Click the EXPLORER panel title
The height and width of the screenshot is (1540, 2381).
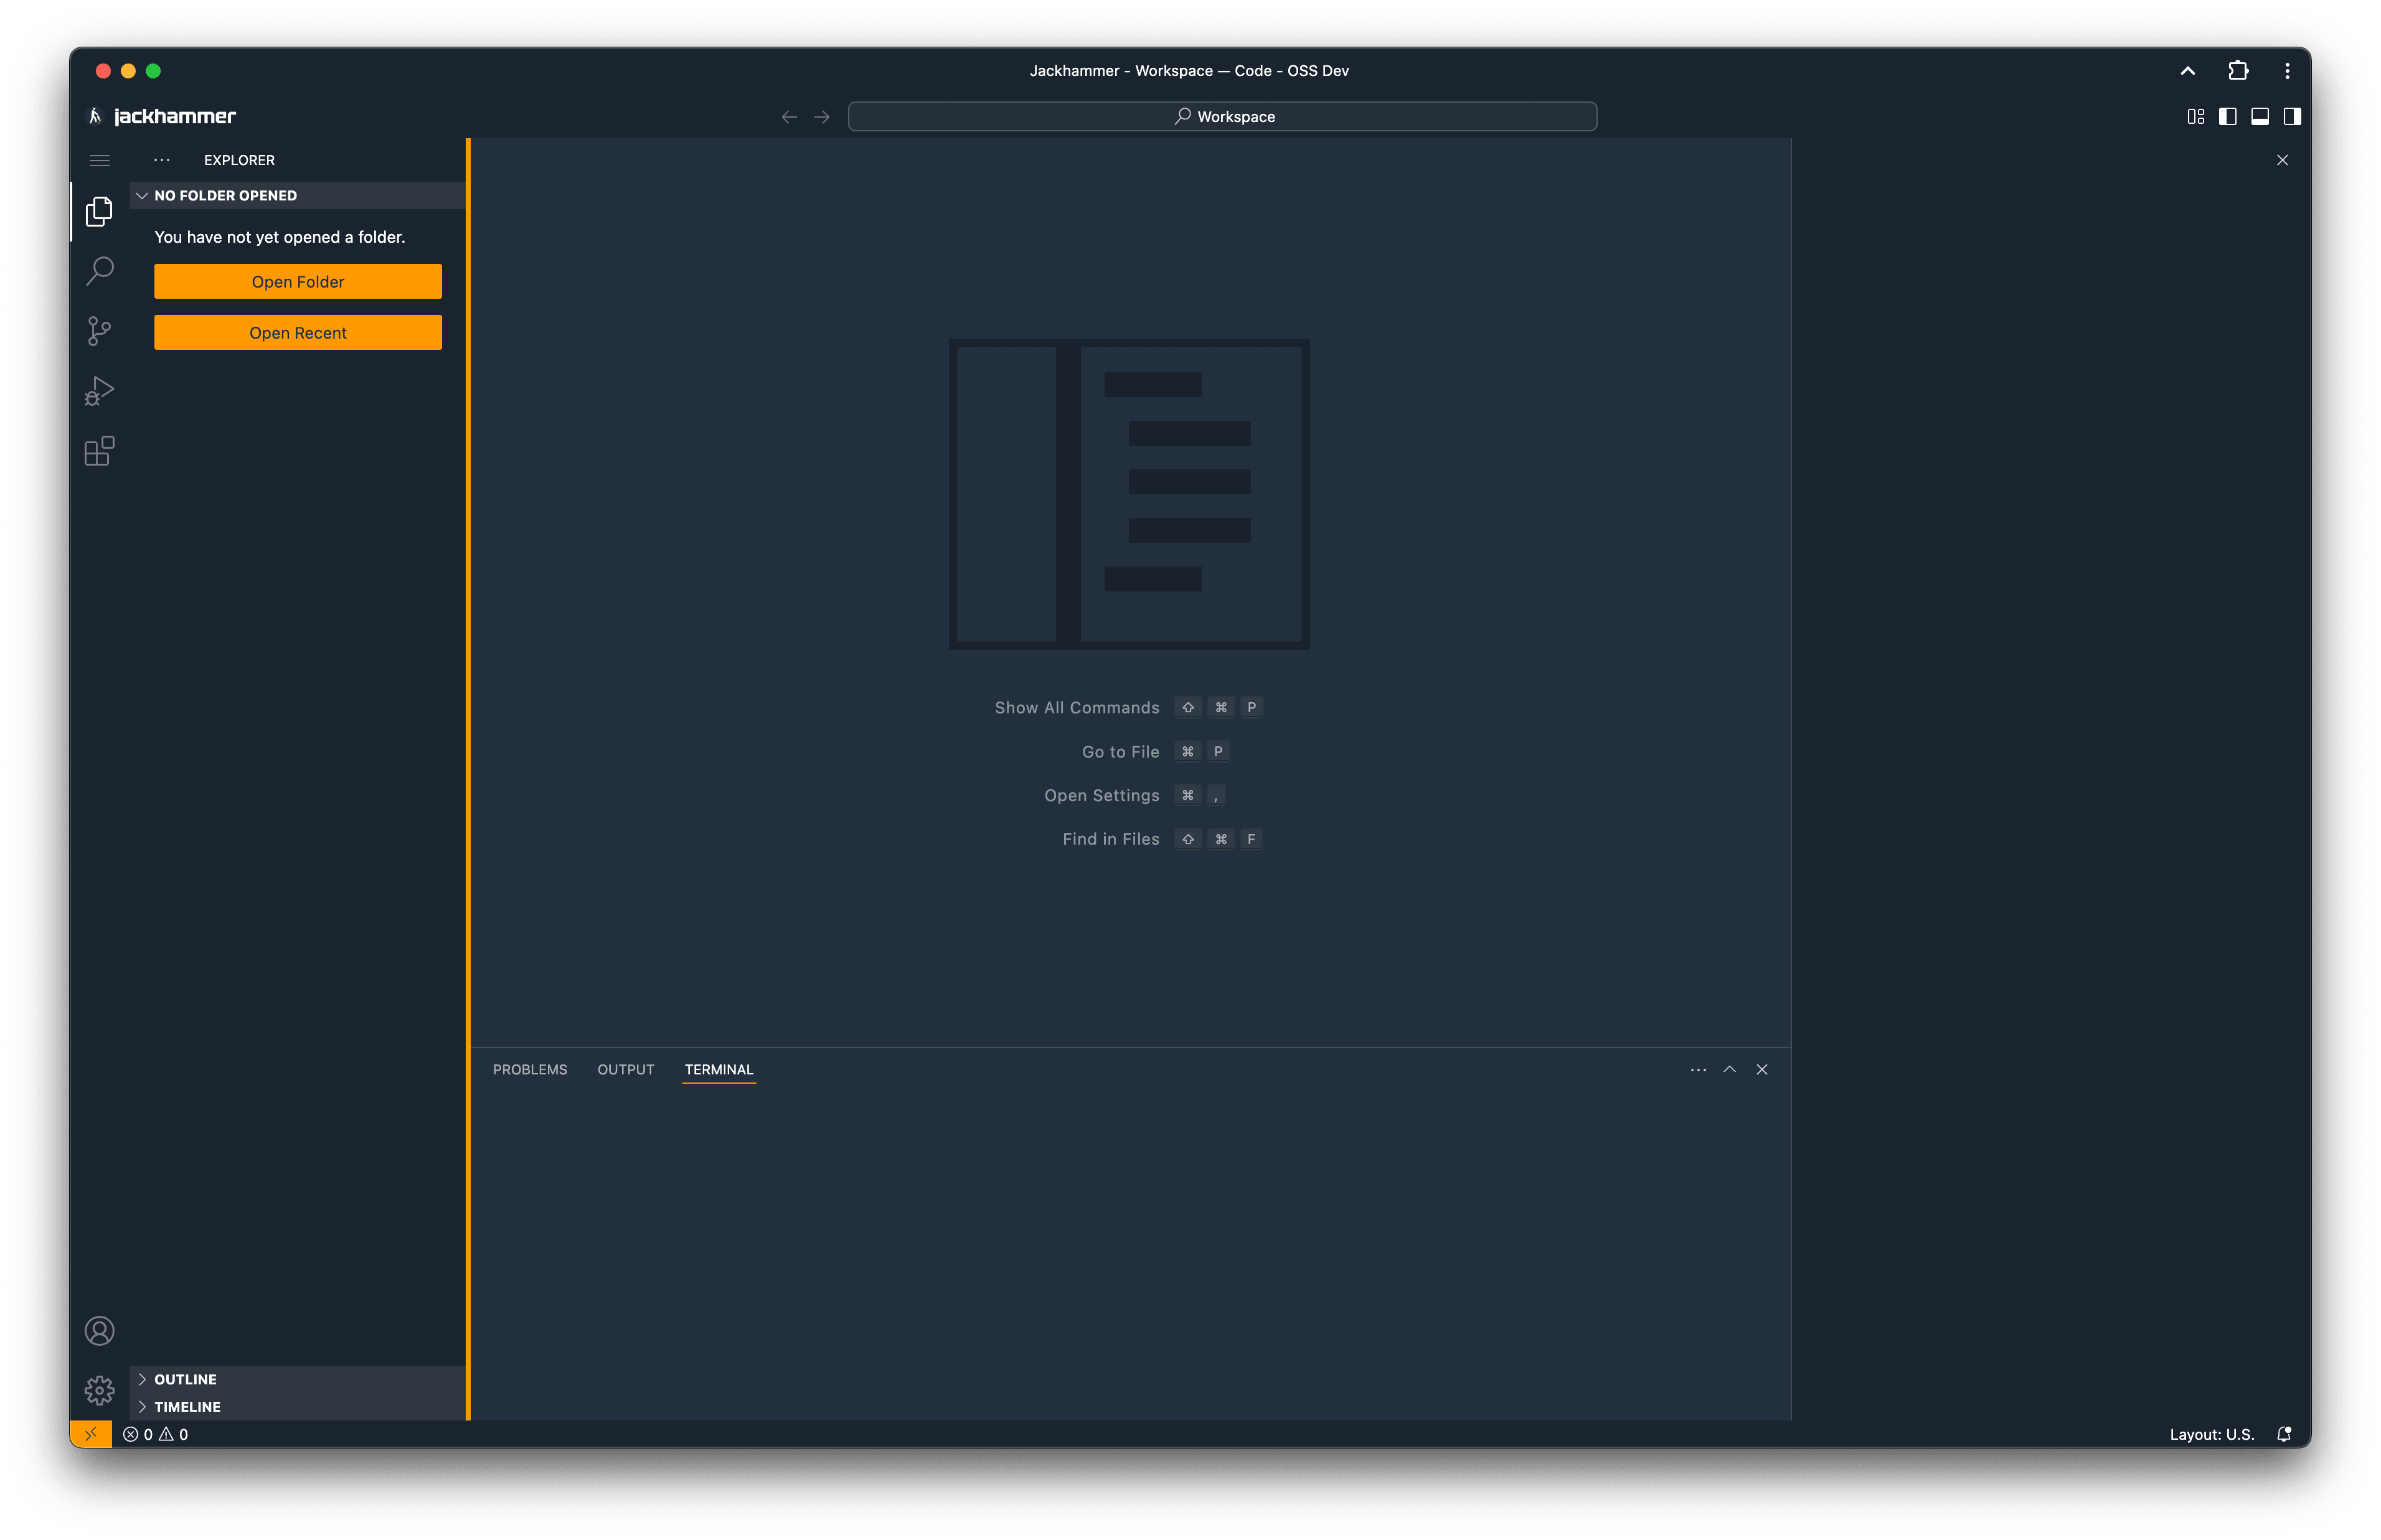(239, 160)
